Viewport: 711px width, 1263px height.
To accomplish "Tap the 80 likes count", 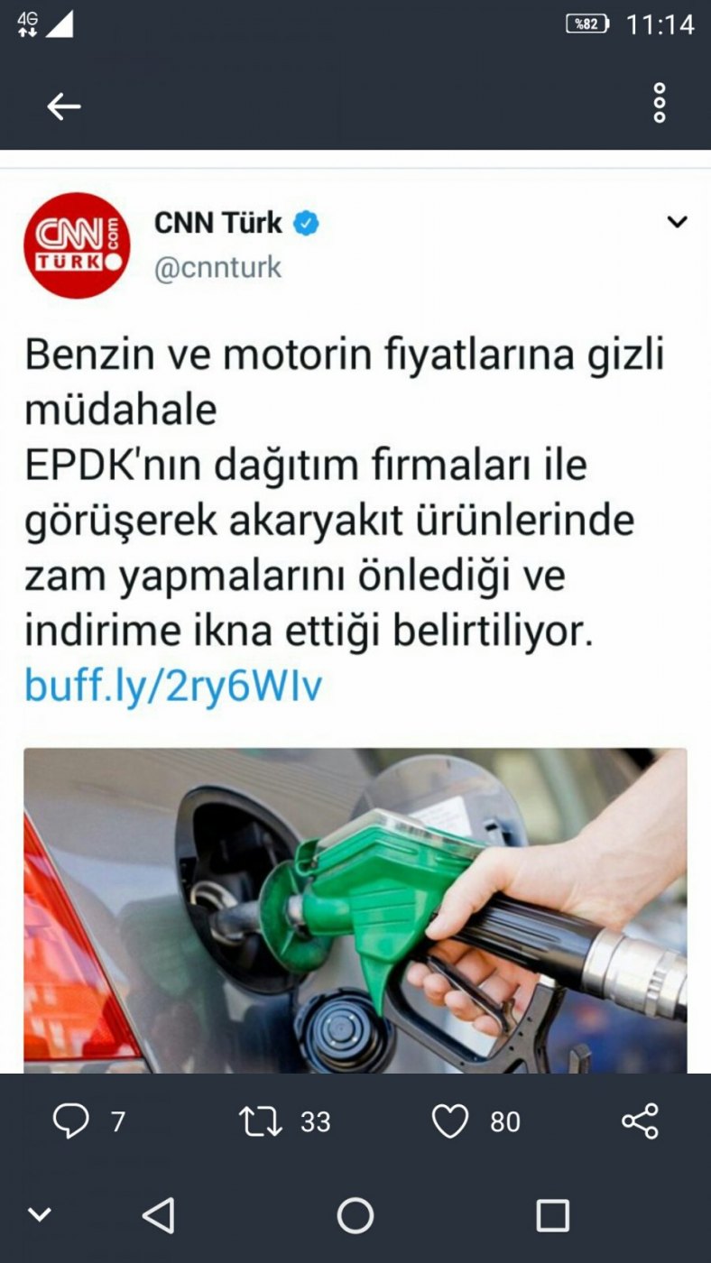I will 505,1121.
